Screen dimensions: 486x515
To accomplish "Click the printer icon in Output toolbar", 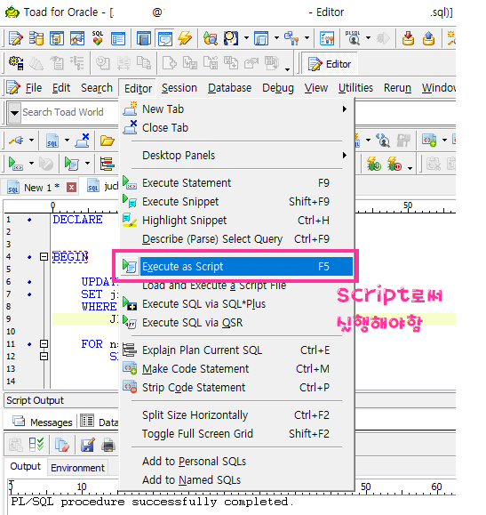I will [x=108, y=445].
